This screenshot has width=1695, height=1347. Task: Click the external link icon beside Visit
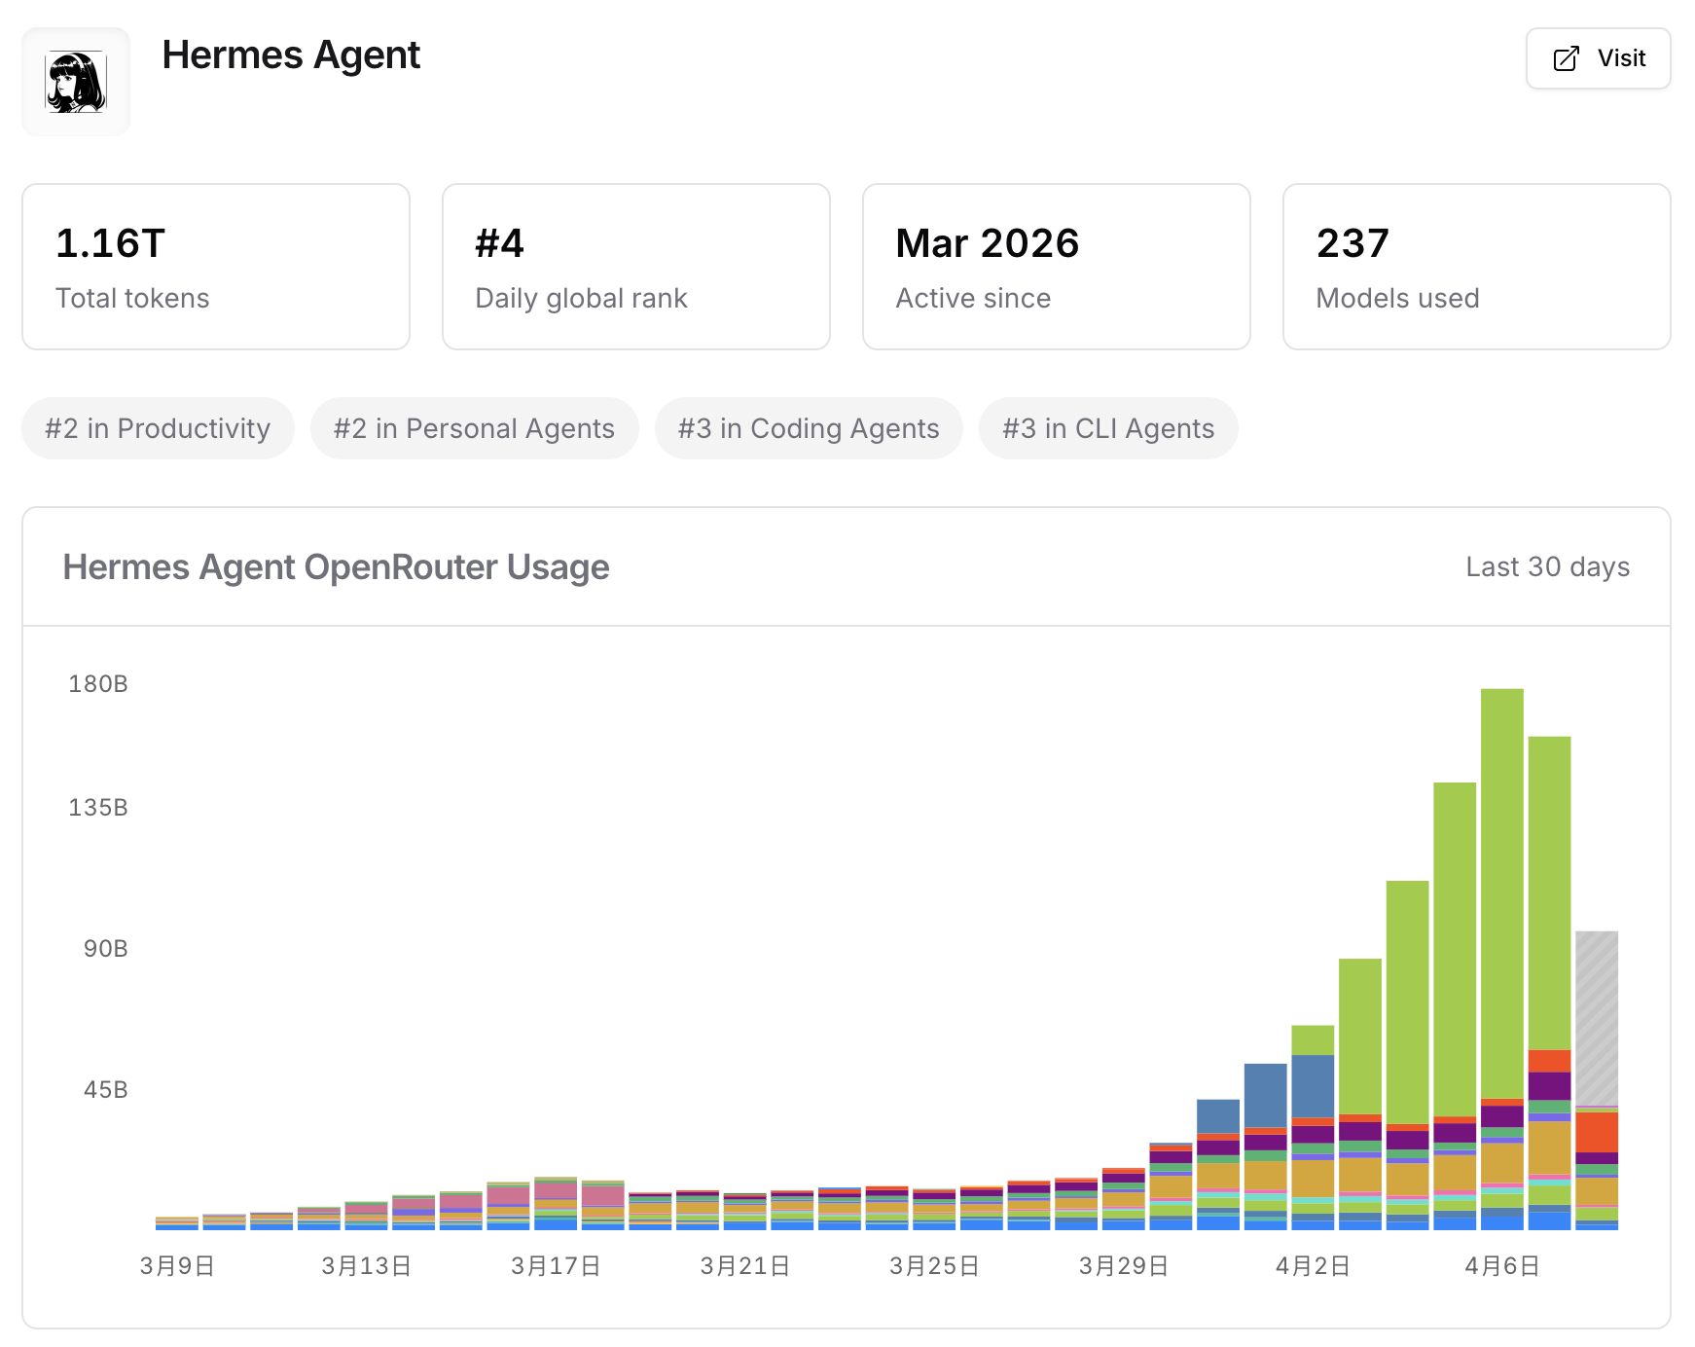click(1566, 58)
